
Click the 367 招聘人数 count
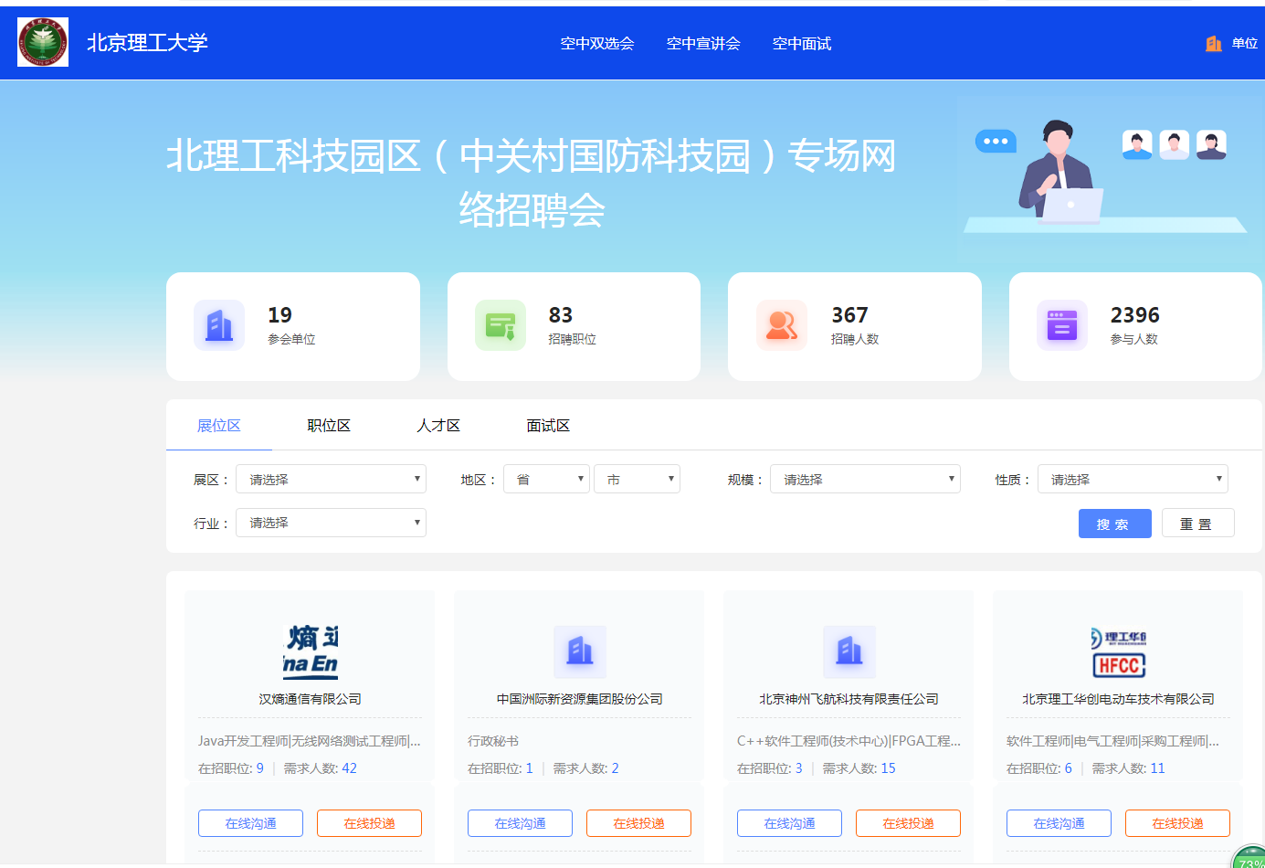[x=849, y=315]
